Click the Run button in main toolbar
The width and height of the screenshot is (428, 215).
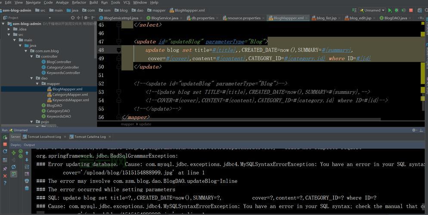390,10
